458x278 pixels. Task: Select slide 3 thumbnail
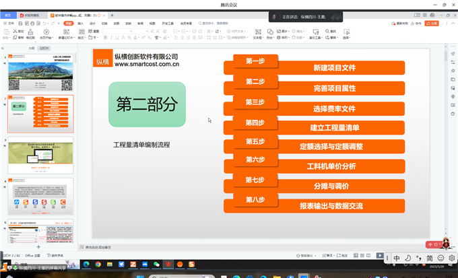click(x=40, y=155)
